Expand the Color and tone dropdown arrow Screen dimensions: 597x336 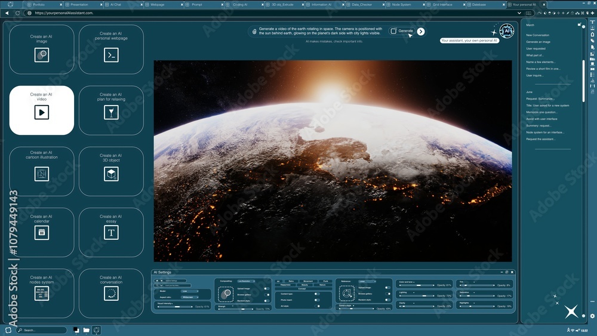pyautogui.click(x=414, y=282)
